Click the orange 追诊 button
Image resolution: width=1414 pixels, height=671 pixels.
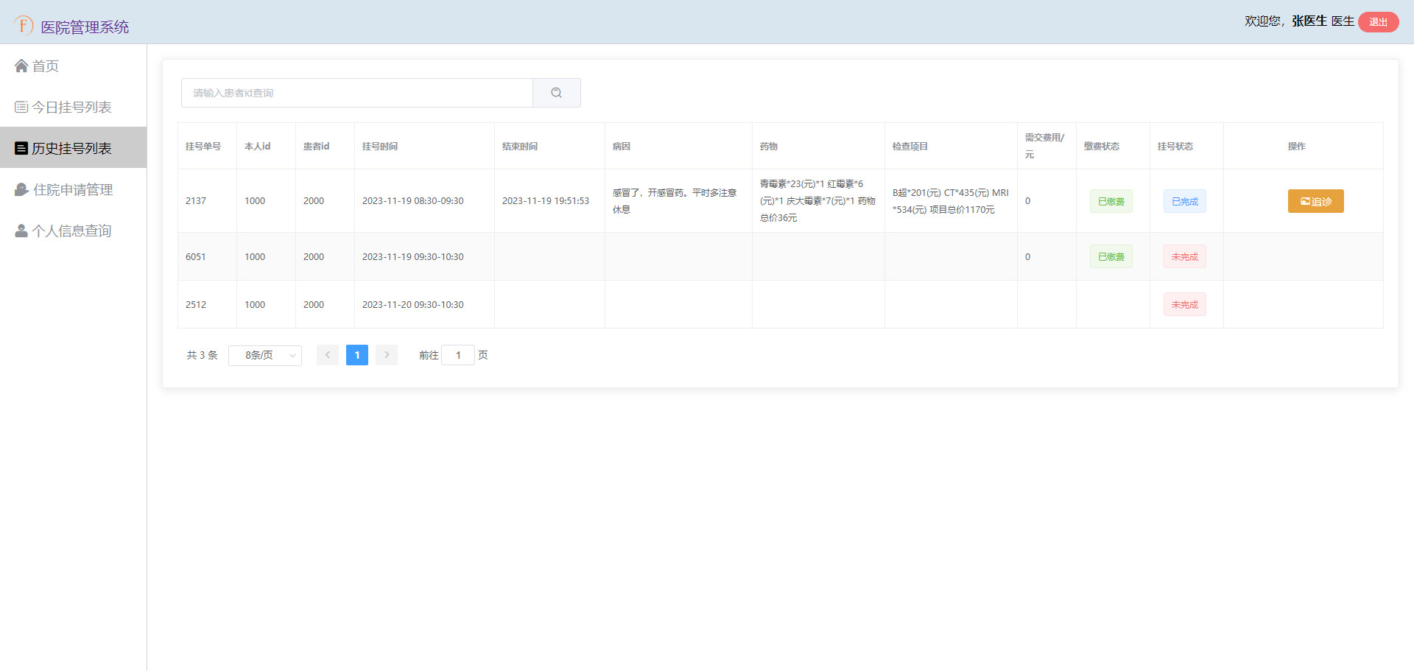[x=1315, y=201]
